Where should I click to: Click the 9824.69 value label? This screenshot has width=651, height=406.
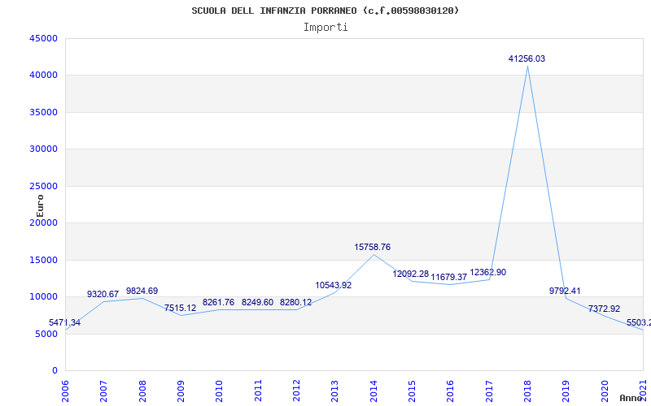[142, 291]
